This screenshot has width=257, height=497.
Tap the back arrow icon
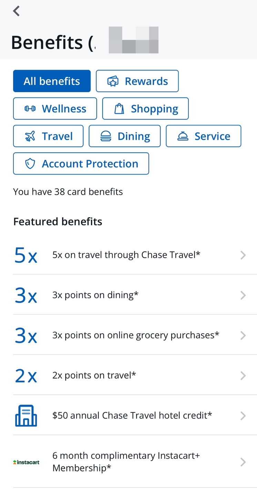[16, 11]
